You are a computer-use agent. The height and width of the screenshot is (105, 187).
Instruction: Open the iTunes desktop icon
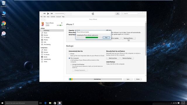[4, 34]
